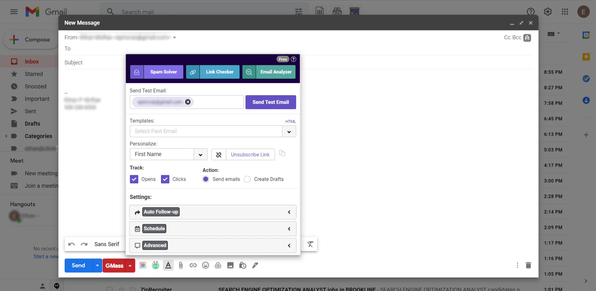Click the copy personalization icon
The height and width of the screenshot is (291, 596).
[x=282, y=153]
